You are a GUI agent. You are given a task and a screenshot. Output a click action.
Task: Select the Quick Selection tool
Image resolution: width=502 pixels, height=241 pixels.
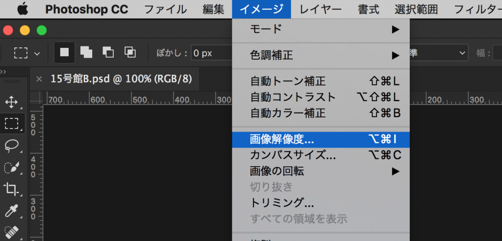[x=12, y=167]
